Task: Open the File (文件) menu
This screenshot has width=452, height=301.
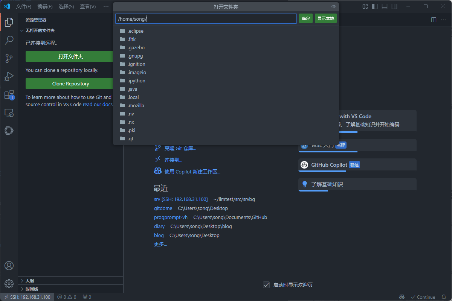Action: click(x=24, y=6)
